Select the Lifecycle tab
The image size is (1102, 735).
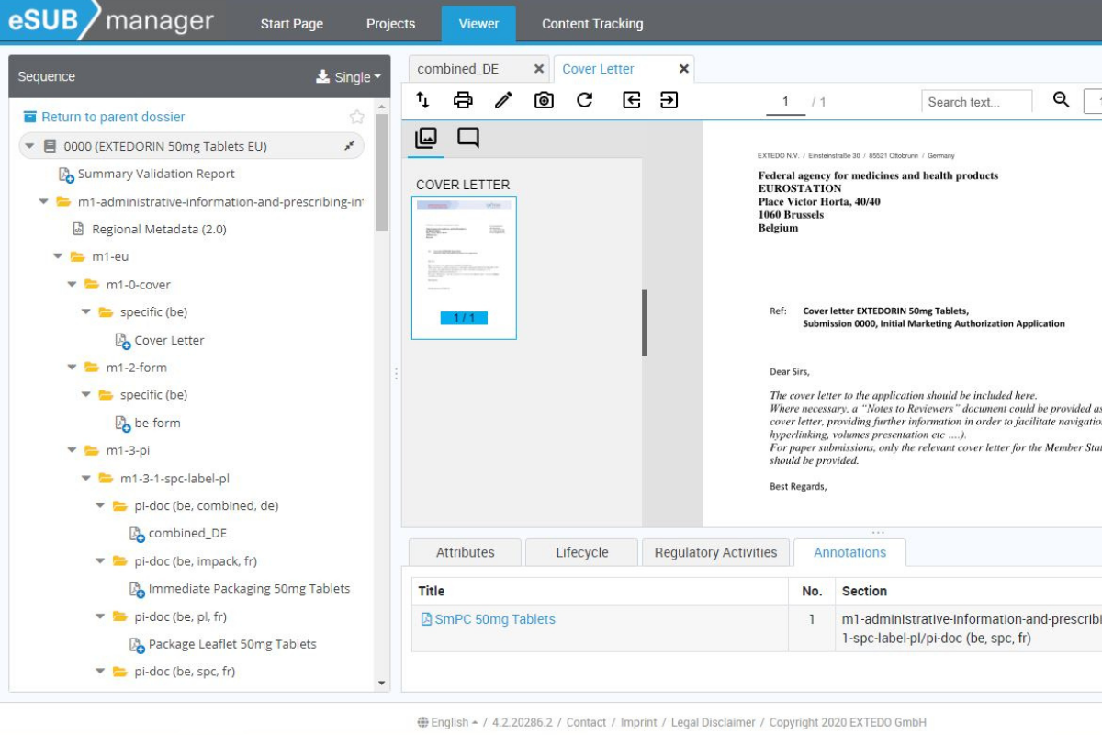582,552
